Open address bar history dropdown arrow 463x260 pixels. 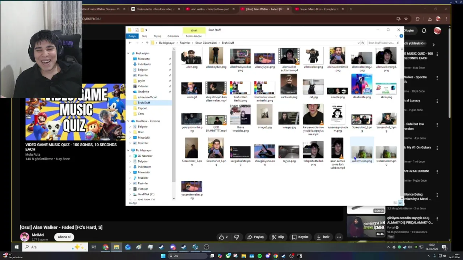358,43
